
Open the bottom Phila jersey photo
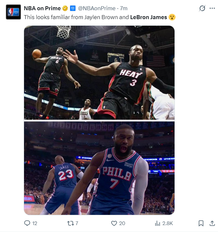[99, 168]
